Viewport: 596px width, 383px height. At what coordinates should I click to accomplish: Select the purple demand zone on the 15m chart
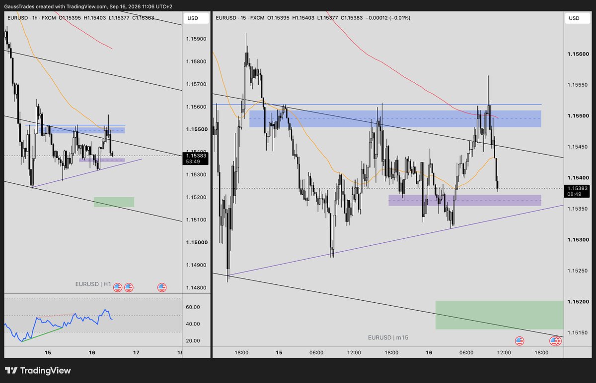tap(464, 200)
